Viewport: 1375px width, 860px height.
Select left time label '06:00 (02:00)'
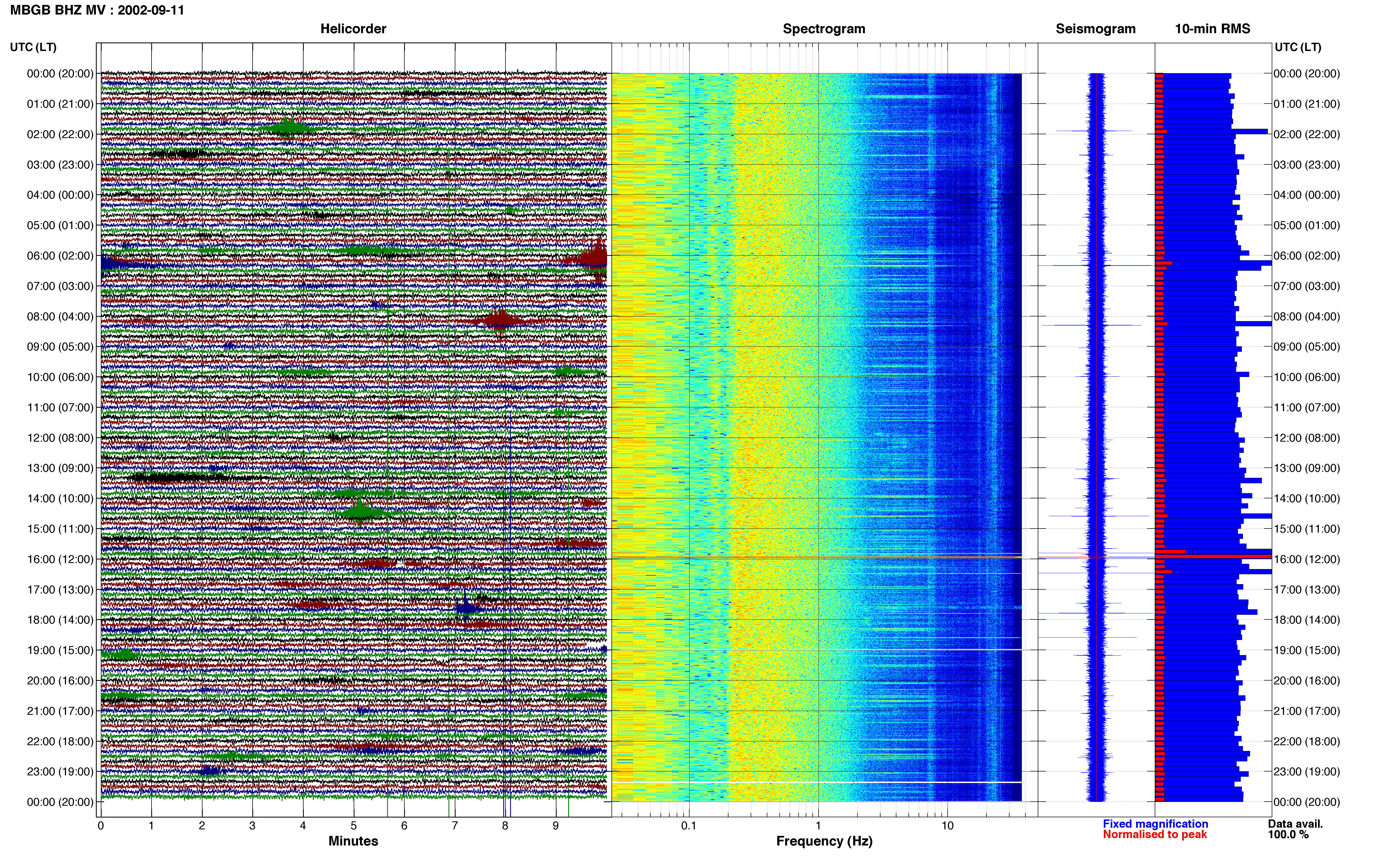point(60,256)
